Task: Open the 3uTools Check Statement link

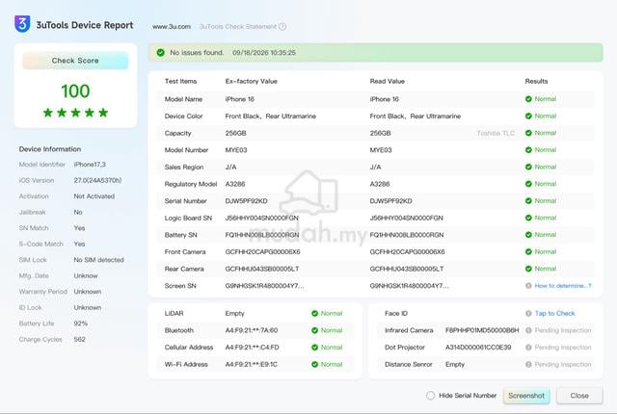Action: coord(238,27)
